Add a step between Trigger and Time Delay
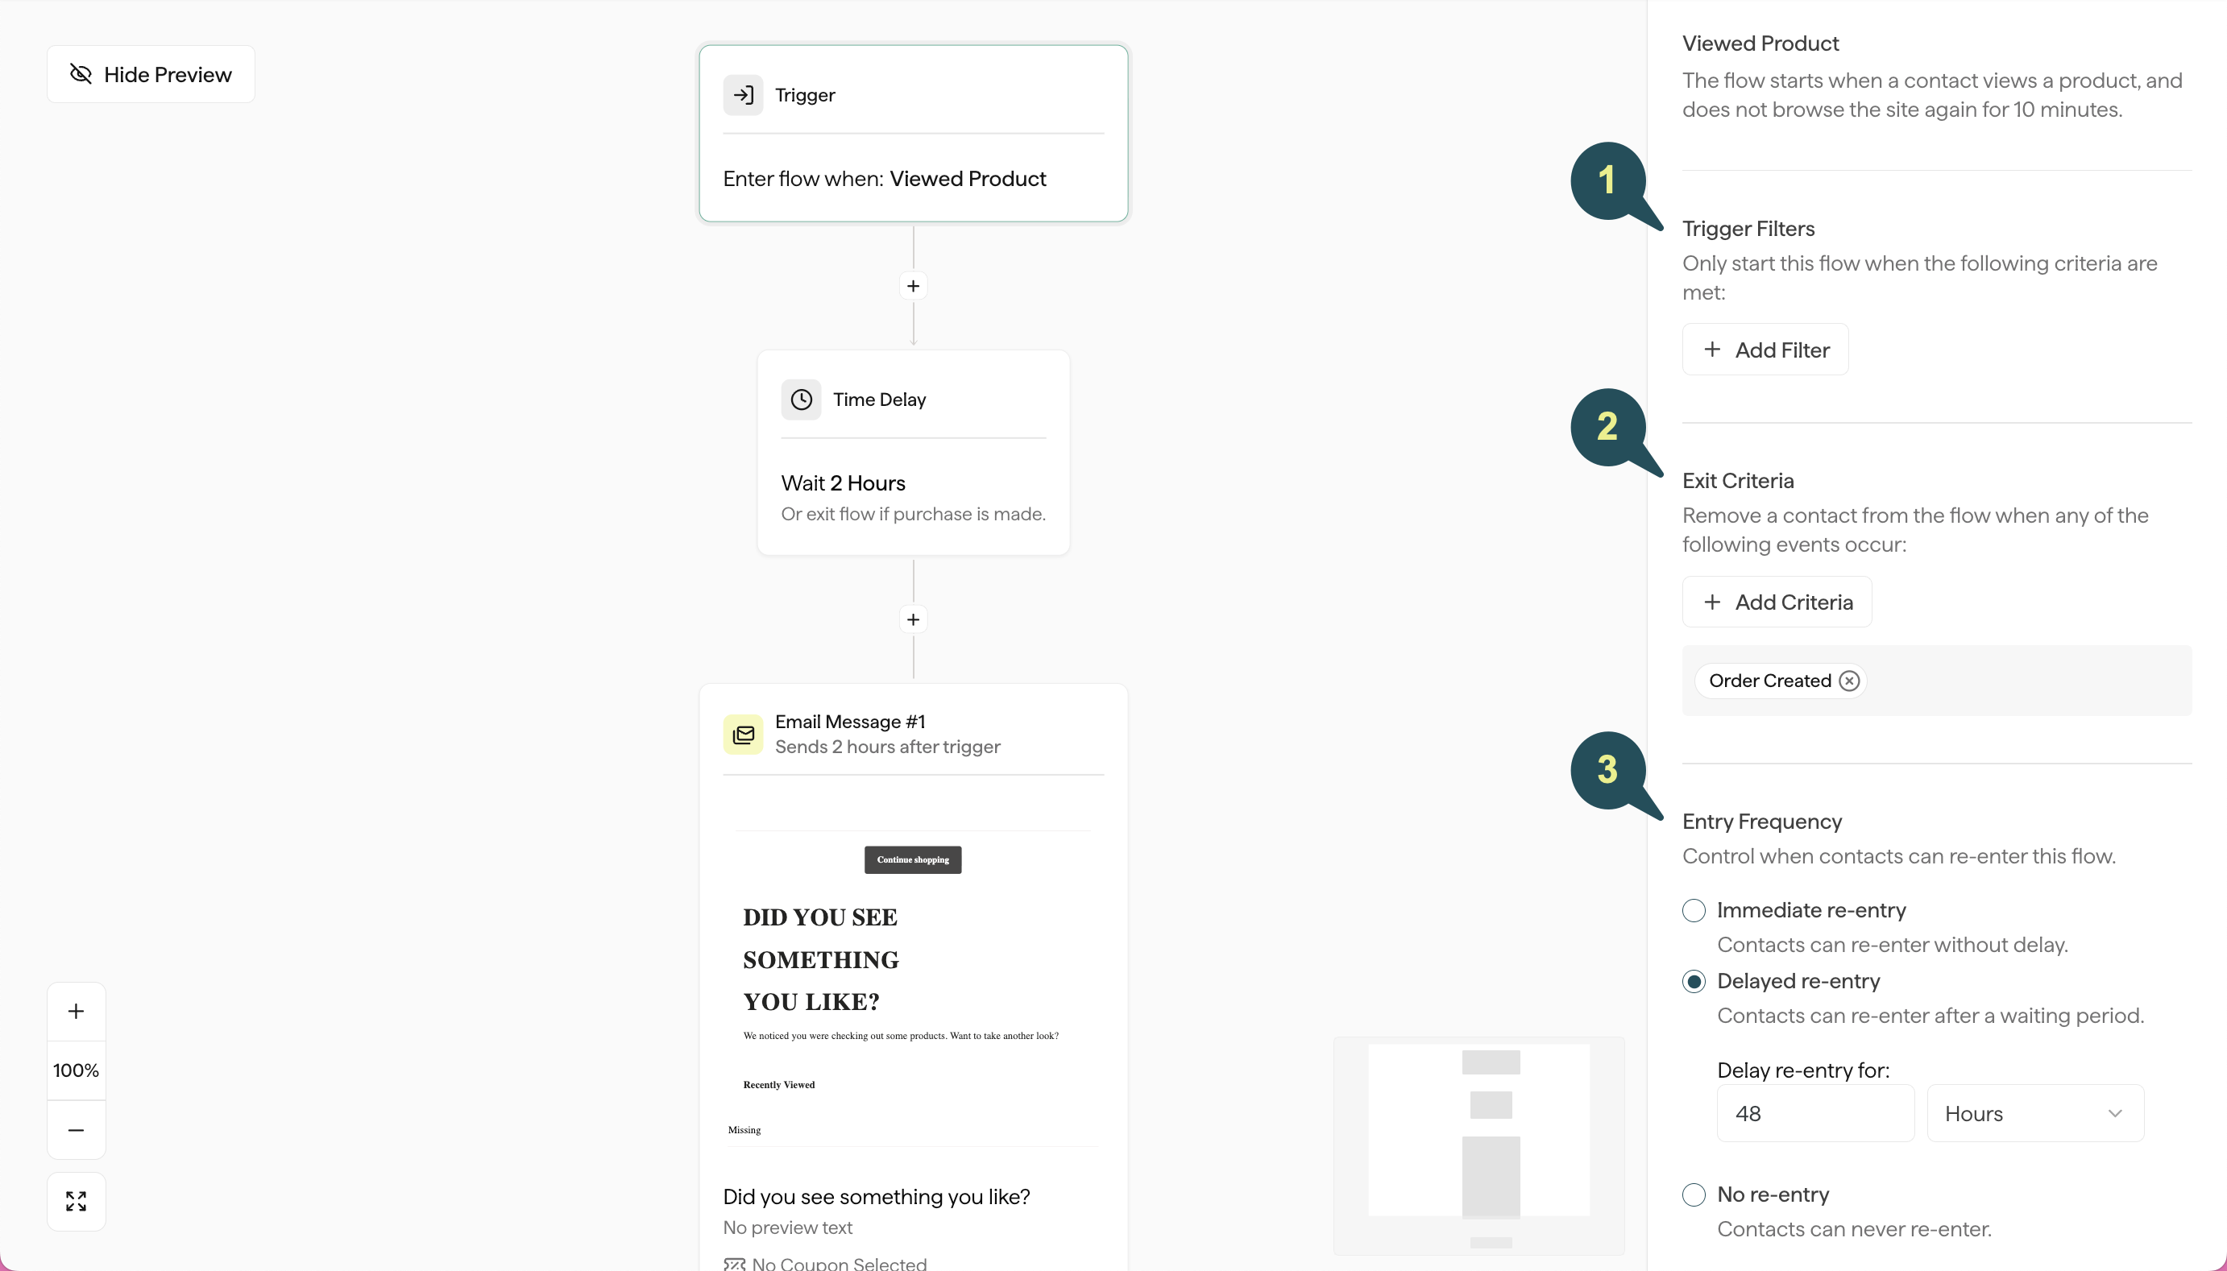The image size is (2227, 1271). (912, 285)
